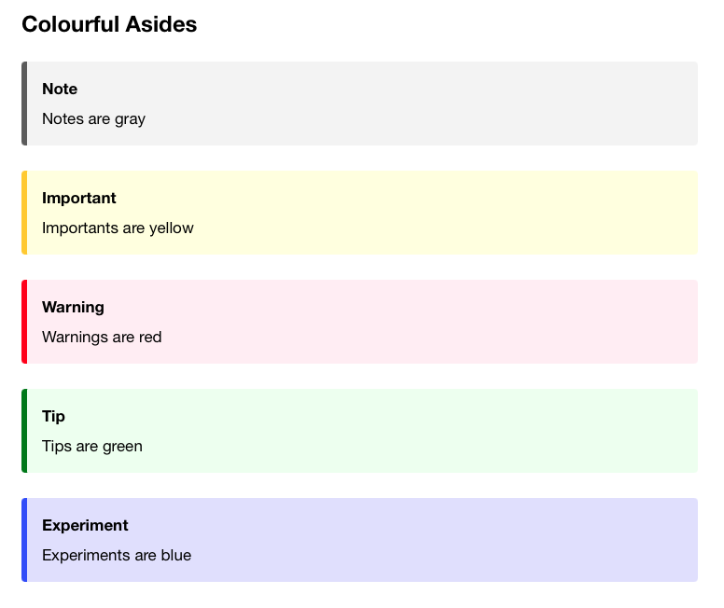
Task: Click the red Warning left border
Action: 24,322
